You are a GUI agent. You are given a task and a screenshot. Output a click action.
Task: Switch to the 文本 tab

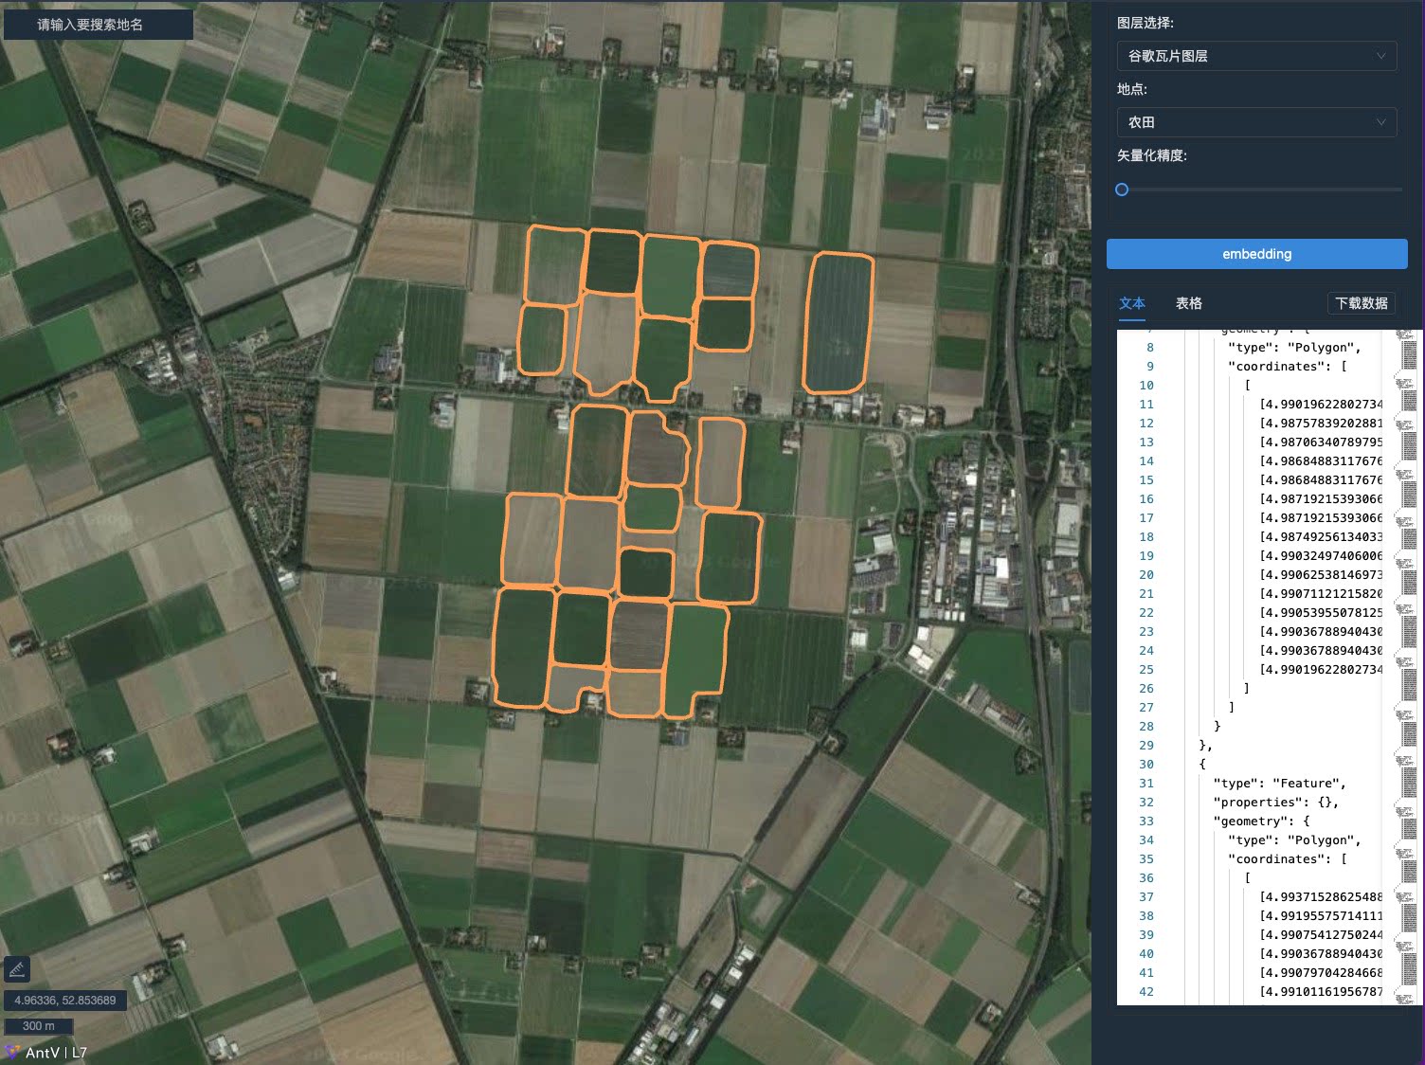1131,303
